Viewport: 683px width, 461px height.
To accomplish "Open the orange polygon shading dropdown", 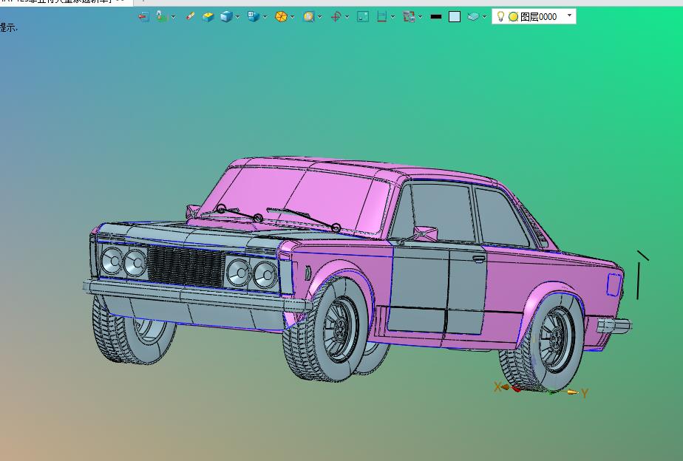I will click(292, 17).
